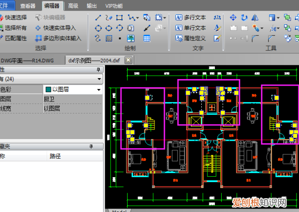Click the scissors trim tool icon

[273, 28]
